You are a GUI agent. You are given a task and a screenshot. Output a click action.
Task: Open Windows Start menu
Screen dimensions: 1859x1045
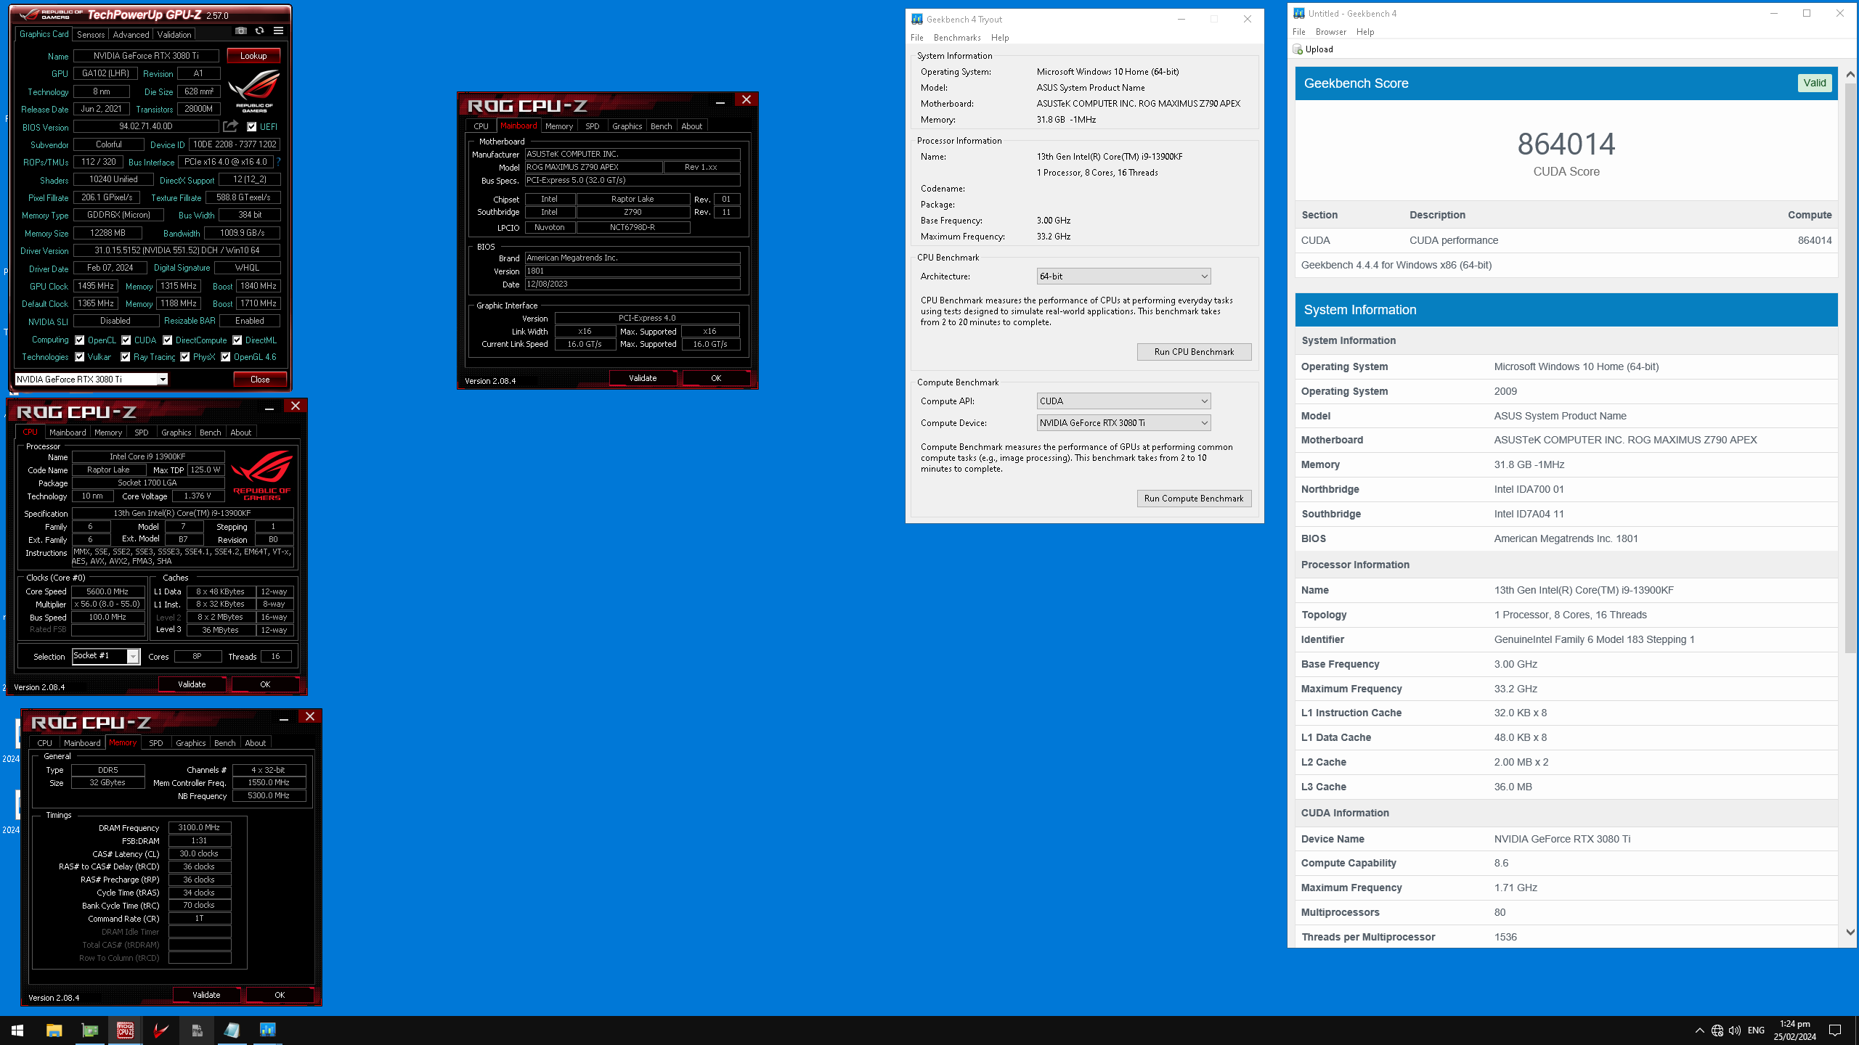17,1030
